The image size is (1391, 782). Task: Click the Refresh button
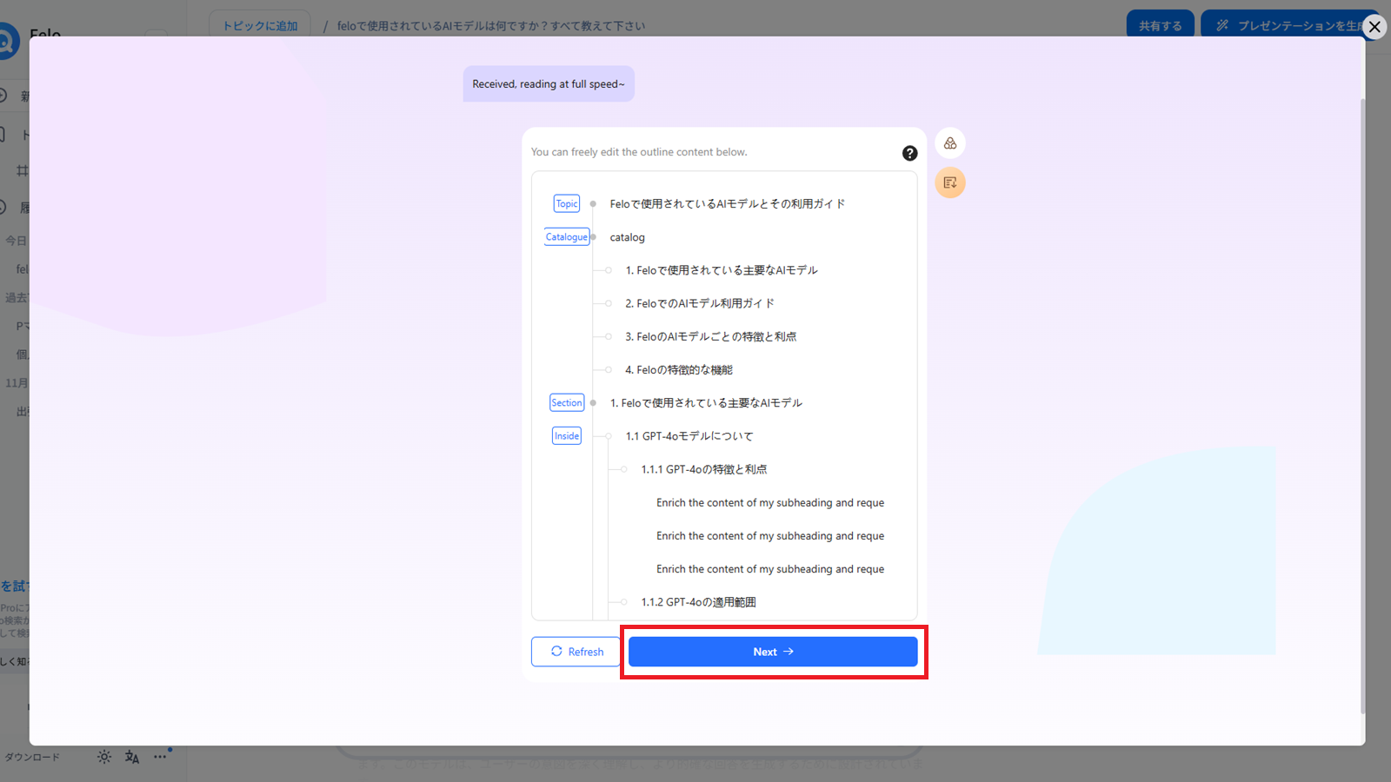coord(575,652)
